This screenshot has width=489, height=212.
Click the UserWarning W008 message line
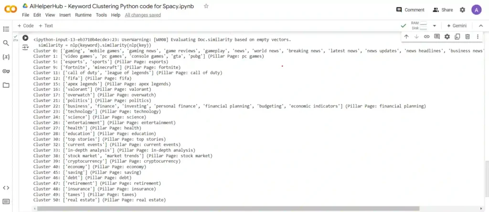(x=162, y=40)
